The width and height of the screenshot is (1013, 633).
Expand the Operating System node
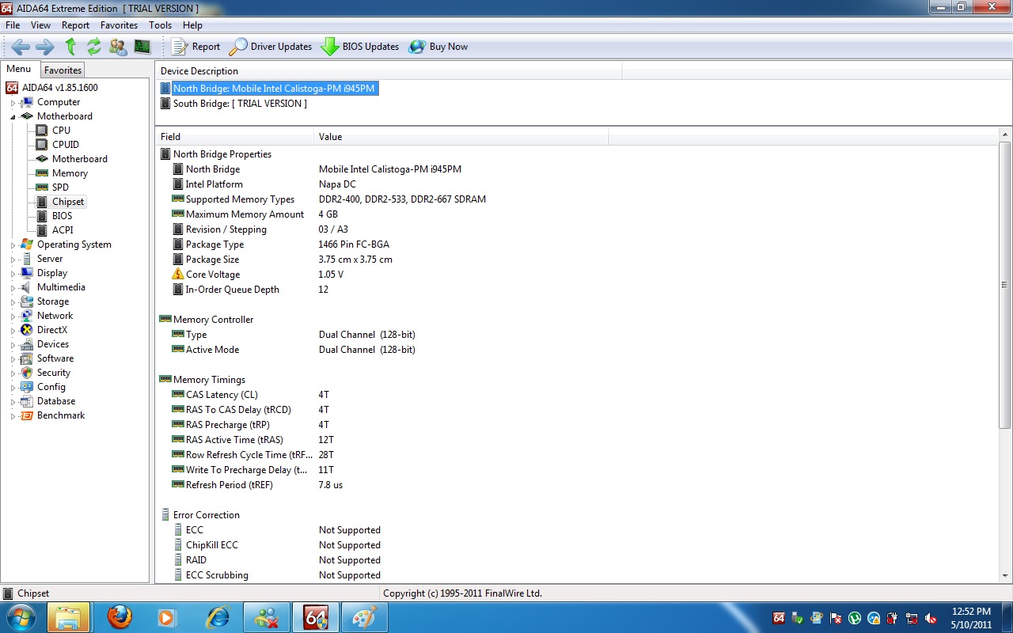[13, 245]
